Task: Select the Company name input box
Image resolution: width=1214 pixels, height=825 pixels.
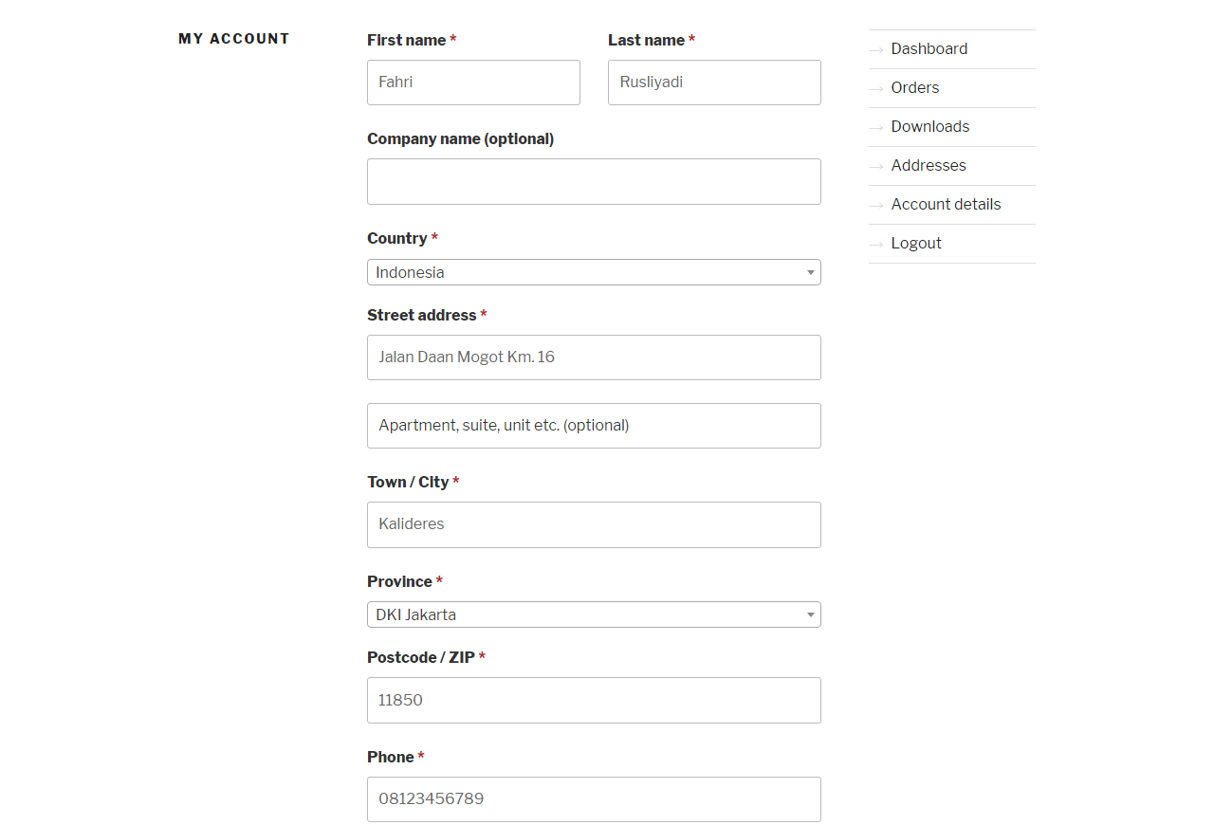Action: 594,181
